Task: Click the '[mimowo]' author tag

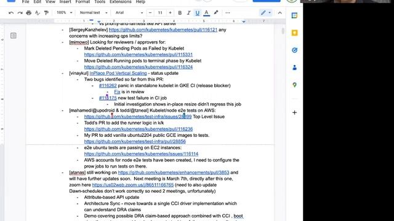Action: [79, 42]
